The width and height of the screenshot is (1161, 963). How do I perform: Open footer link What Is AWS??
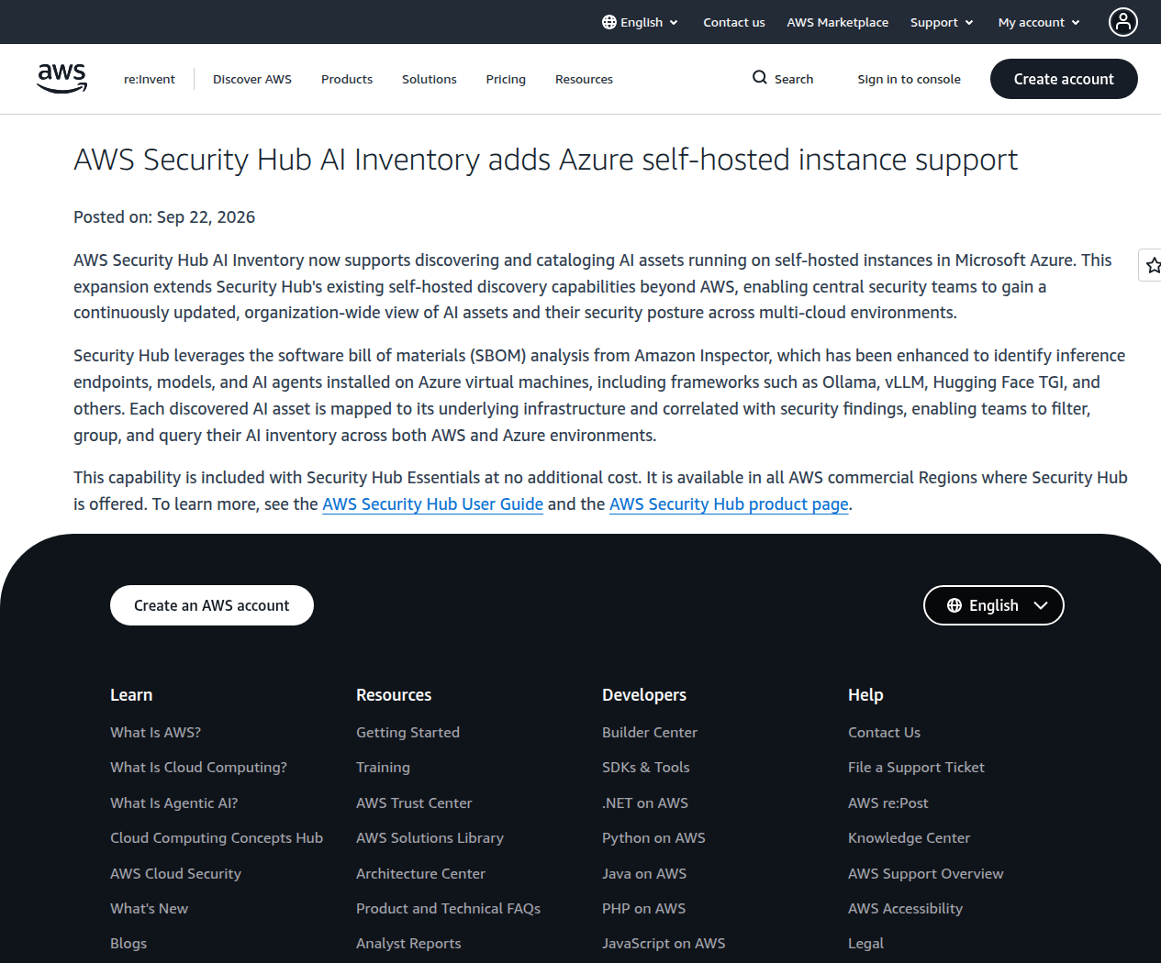tap(156, 732)
